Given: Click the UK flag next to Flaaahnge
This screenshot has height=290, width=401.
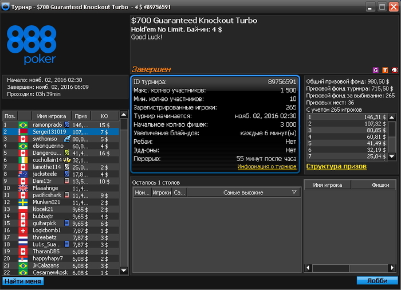Looking at the screenshot, I should tap(23, 188).
